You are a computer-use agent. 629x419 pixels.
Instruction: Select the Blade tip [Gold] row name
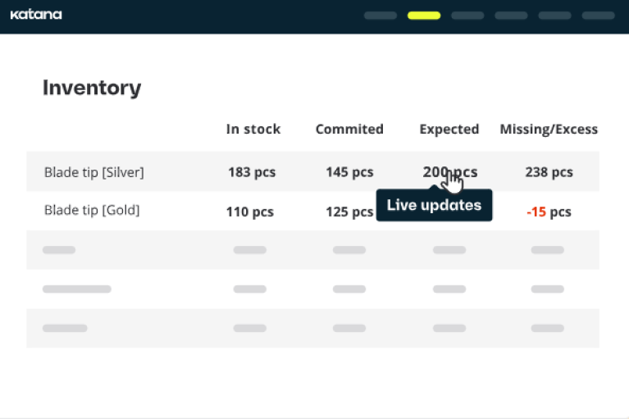pyautogui.click(x=92, y=210)
